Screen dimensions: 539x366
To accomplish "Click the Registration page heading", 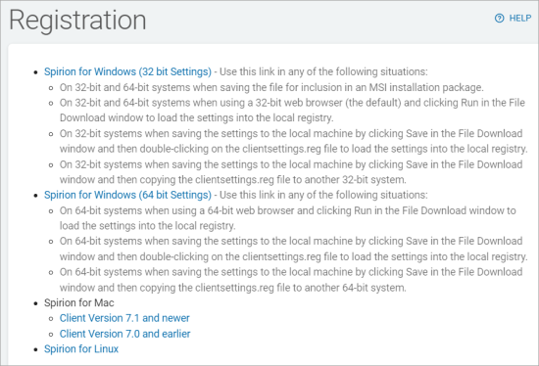I will [x=77, y=21].
